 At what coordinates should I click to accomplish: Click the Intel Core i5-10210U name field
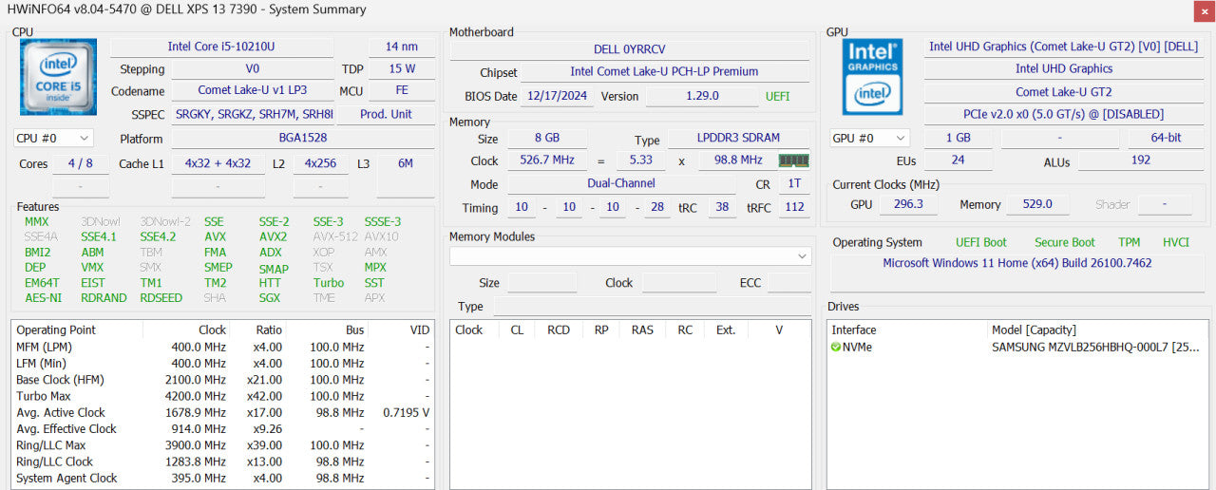click(221, 47)
